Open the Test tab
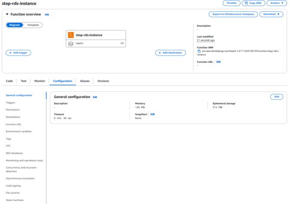 [23, 81]
